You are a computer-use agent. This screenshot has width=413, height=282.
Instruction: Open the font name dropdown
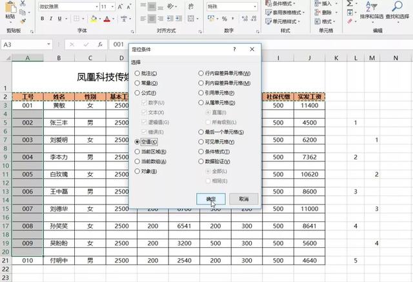click(x=97, y=6)
